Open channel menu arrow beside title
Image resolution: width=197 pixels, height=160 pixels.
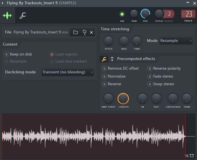coord(3,3)
